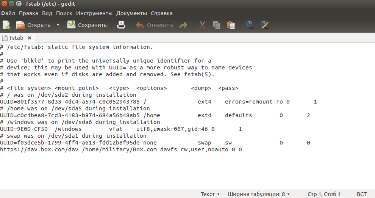This screenshot has width=375, height=198.
Task: Open the Справка menu
Action: point(161,13)
